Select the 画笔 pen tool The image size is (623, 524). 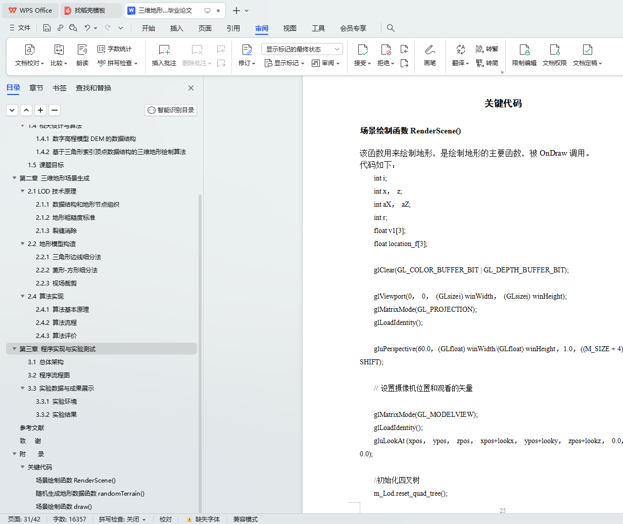[x=429, y=55]
